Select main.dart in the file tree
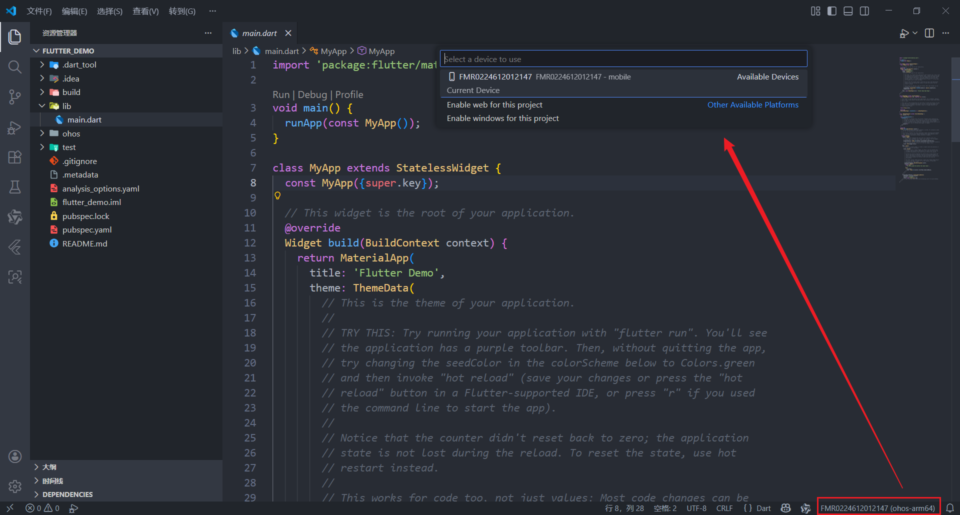 (x=126, y=119)
